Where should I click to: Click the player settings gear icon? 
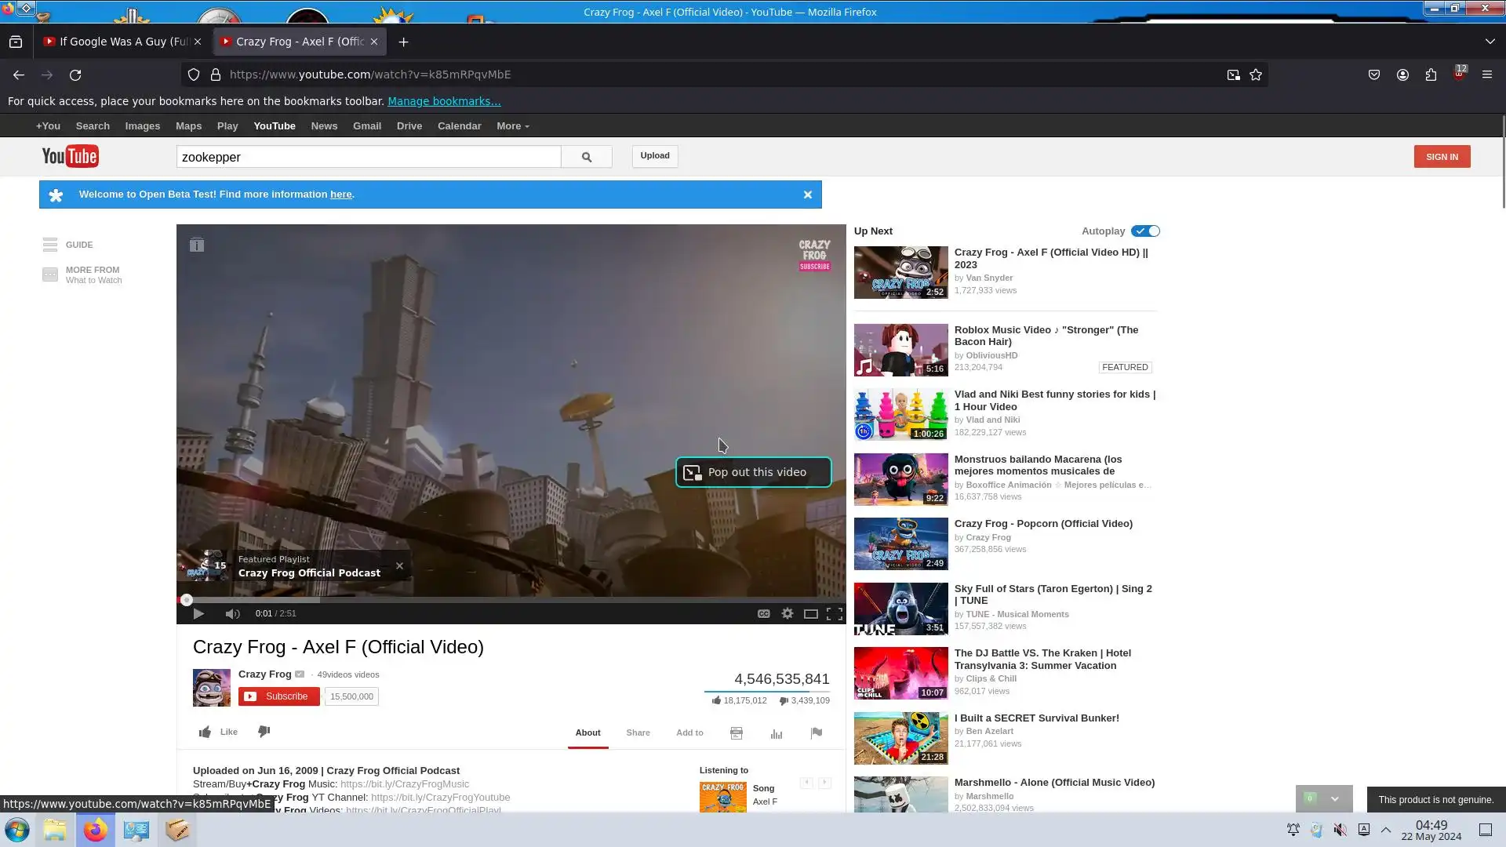pyautogui.click(x=787, y=614)
